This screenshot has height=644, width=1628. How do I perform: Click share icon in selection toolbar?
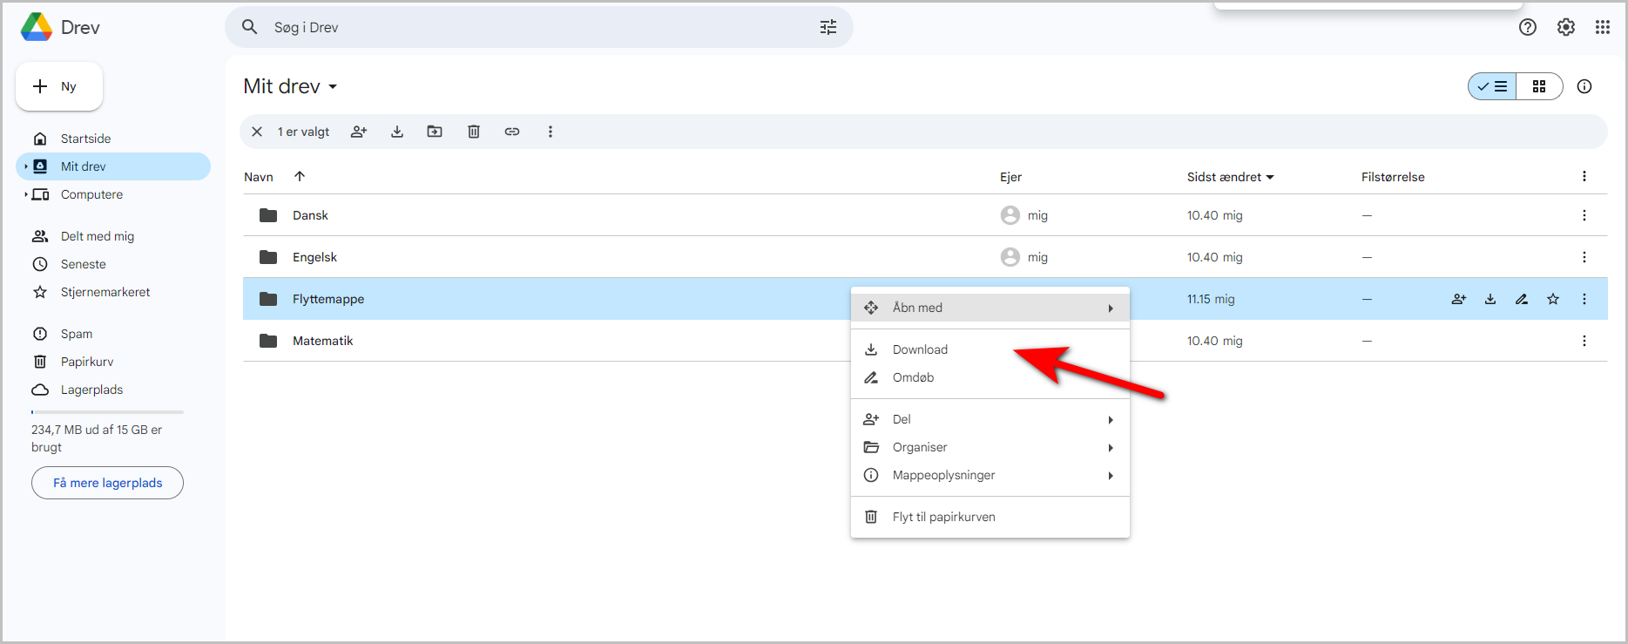[x=359, y=132]
